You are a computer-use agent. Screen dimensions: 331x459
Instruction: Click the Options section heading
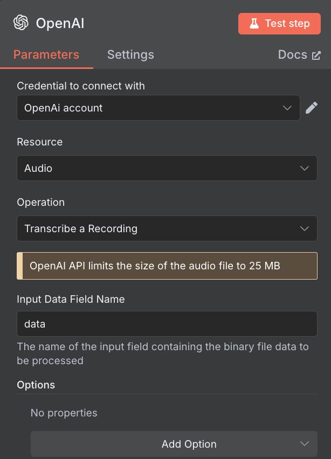tap(36, 385)
